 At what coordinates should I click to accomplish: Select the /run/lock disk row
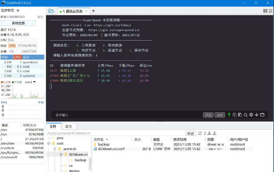(22, 148)
